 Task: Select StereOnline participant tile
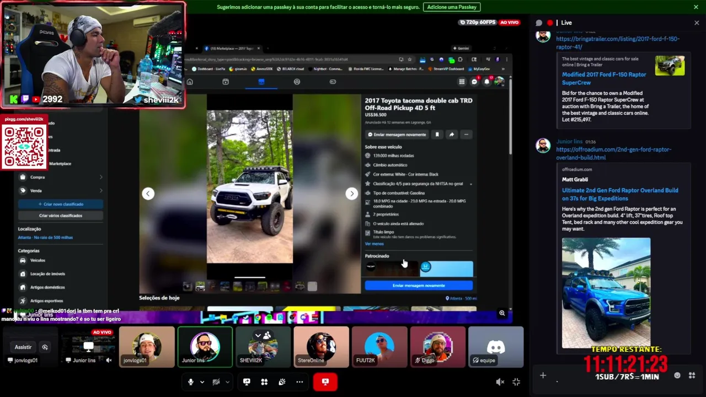[x=321, y=347]
